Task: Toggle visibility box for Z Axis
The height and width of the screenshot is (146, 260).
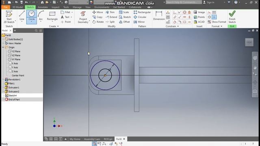Action: 10,71
